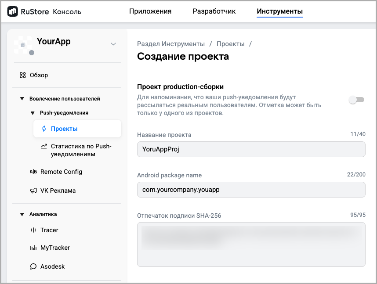Collapse the Push-уведомления subsection
Image resolution: width=377 pixels, height=284 pixels.
click(33, 113)
